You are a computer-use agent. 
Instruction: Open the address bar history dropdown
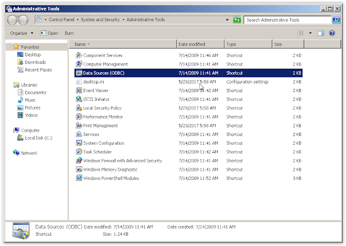tap(227, 20)
